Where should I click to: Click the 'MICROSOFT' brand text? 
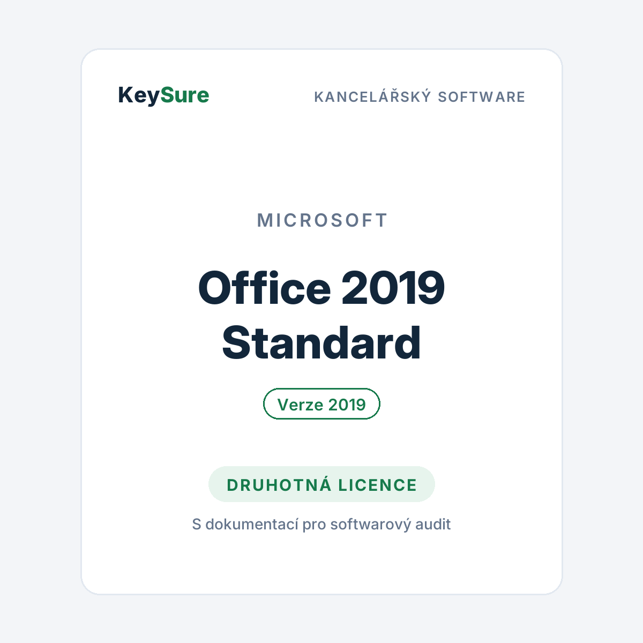322,220
